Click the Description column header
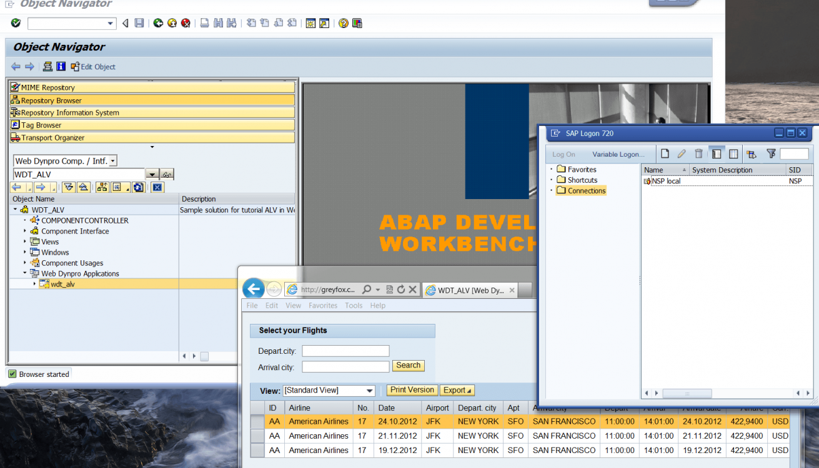 (x=237, y=199)
